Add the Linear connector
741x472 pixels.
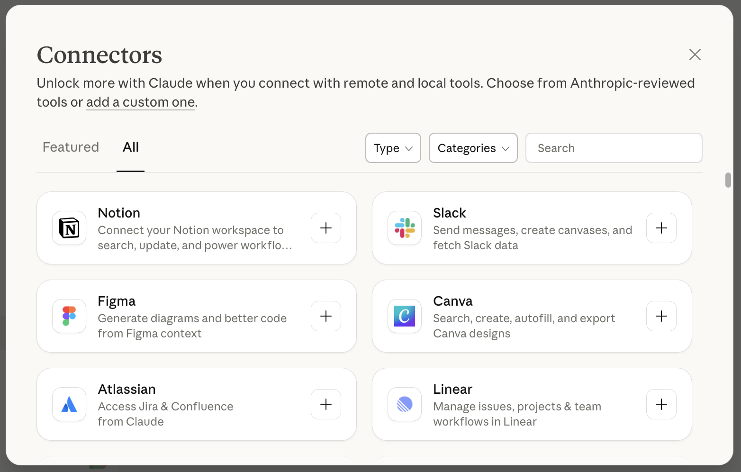[x=661, y=404]
